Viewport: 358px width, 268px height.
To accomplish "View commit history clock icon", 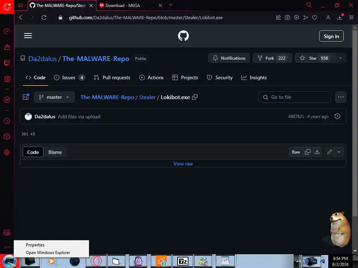I will [x=337, y=117].
